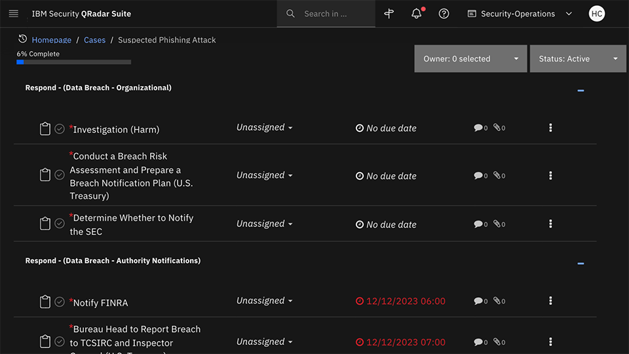The image size is (629, 354).
Task: Open three-dot menu for Notify FINRA
Action: pyautogui.click(x=550, y=301)
